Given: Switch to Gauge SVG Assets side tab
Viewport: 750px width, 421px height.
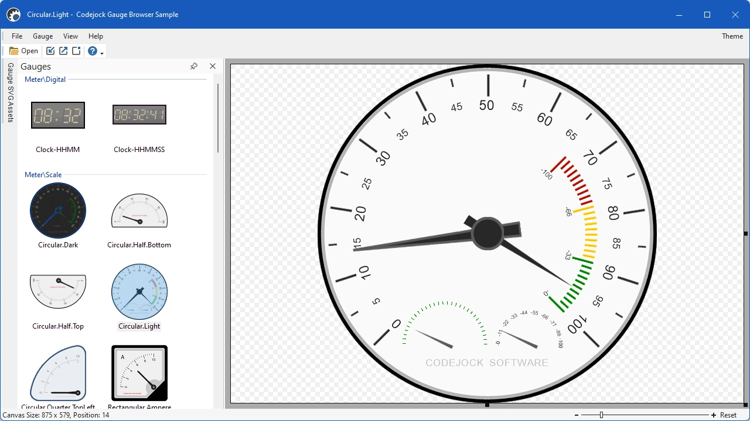Looking at the screenshot, I should click(10, 92).
